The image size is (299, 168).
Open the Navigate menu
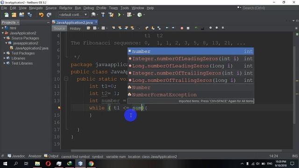[x=36, y=8]
